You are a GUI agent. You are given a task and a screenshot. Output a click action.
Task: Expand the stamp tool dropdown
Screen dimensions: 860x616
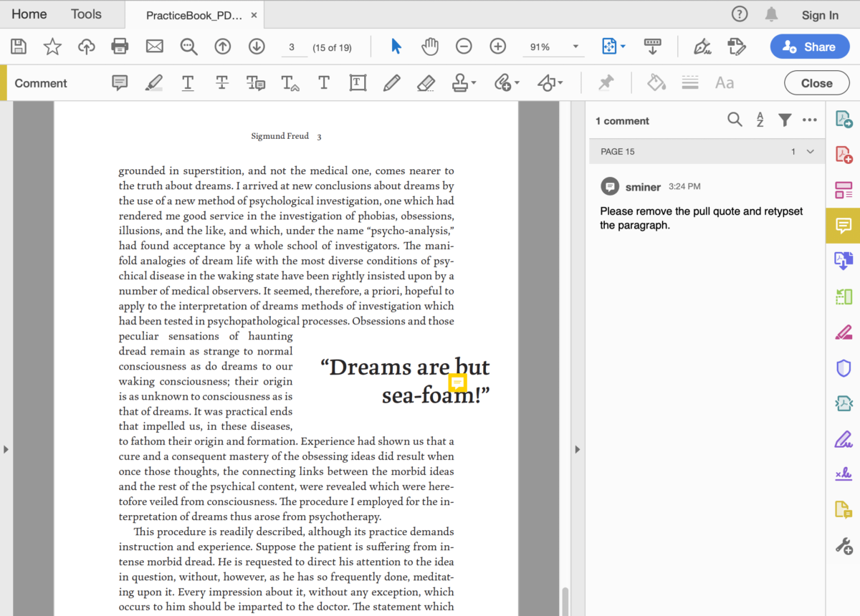[472, 82]
